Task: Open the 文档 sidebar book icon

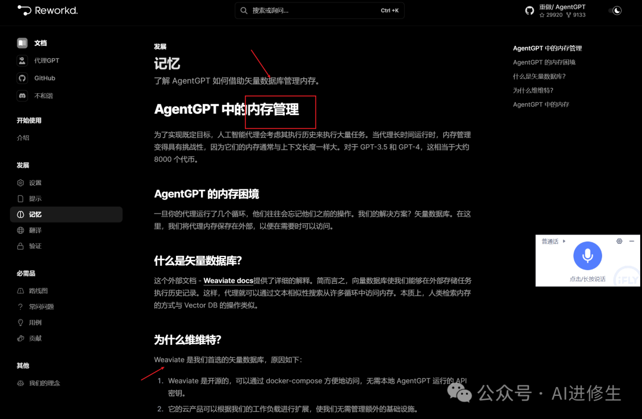Action: click(x=22, y=43)
